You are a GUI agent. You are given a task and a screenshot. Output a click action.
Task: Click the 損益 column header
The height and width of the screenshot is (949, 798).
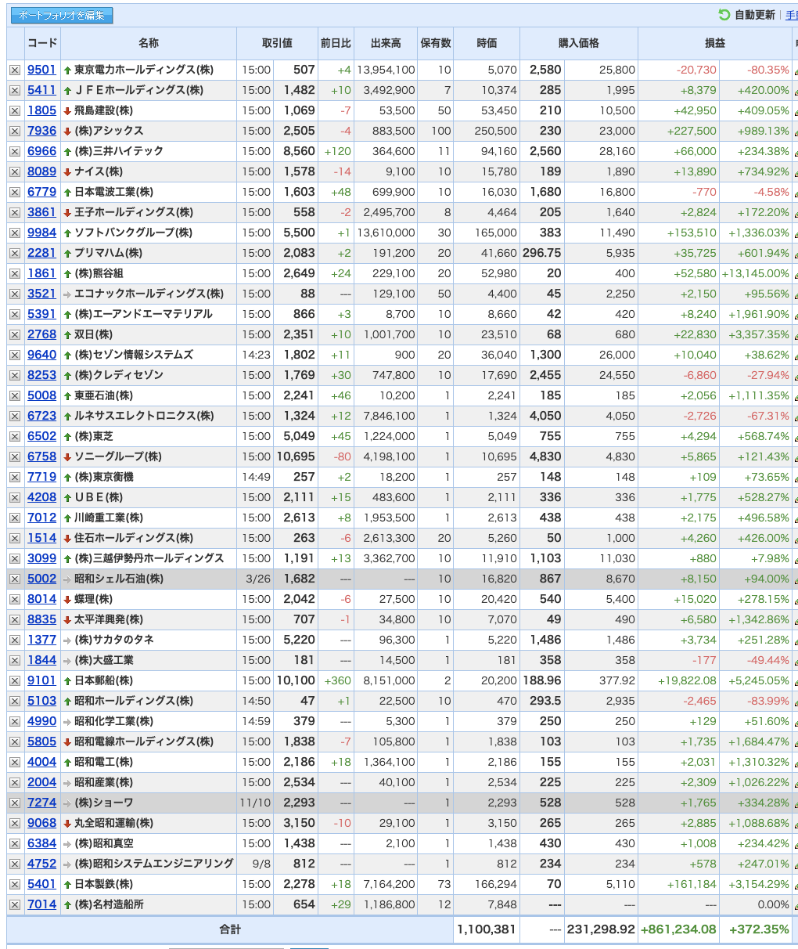715,43
